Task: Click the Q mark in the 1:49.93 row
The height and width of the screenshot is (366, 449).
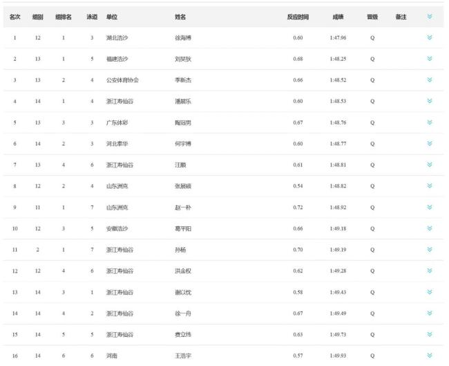Action: [372, 356]
